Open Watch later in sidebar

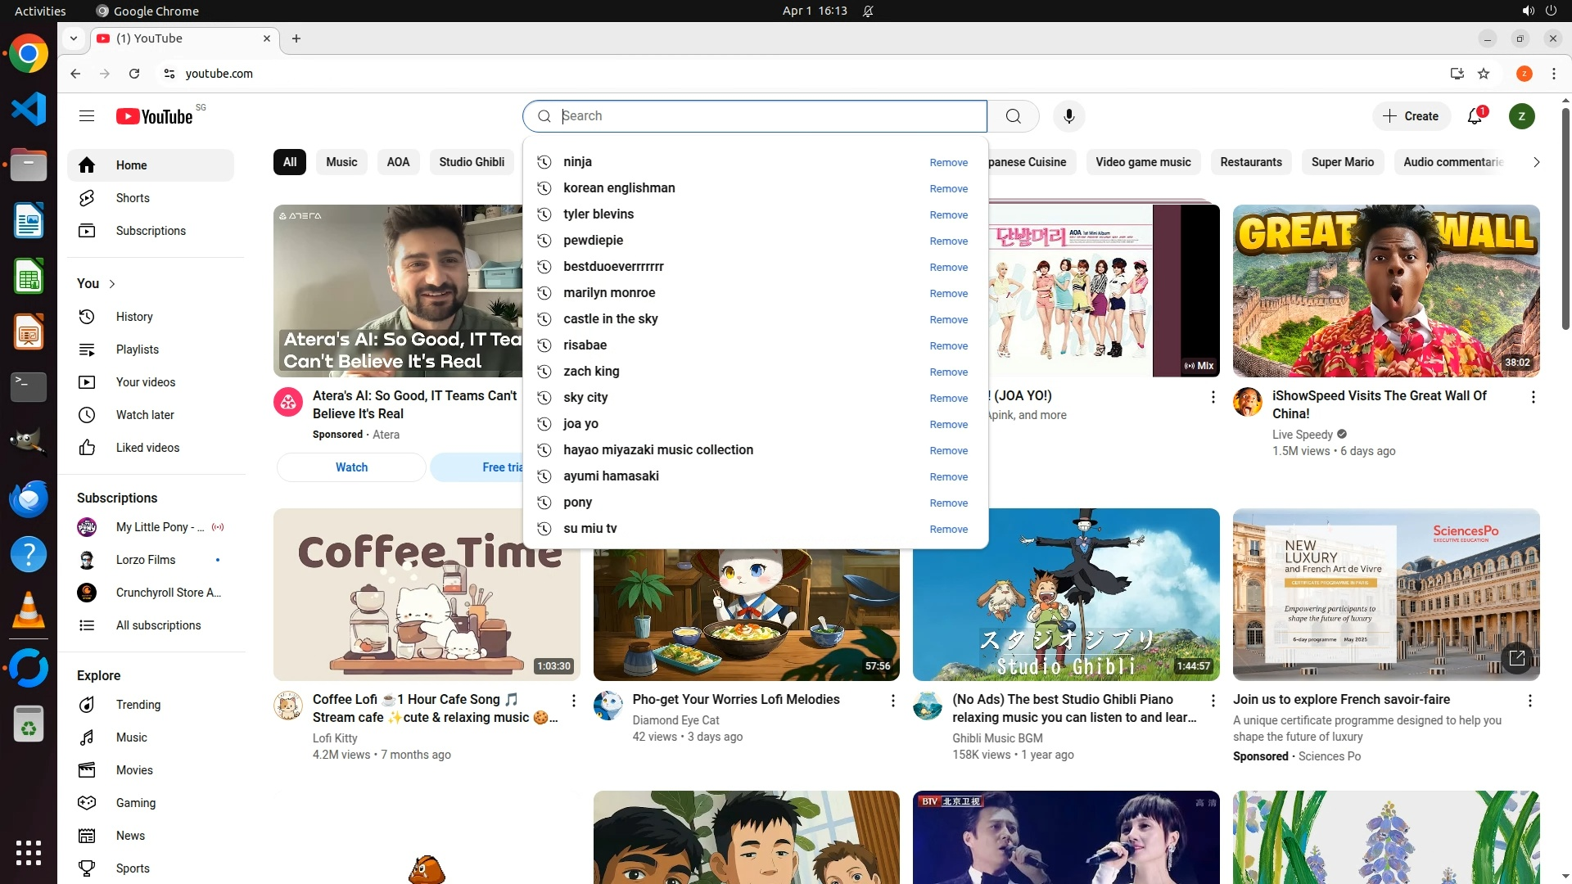pos(145,415)
